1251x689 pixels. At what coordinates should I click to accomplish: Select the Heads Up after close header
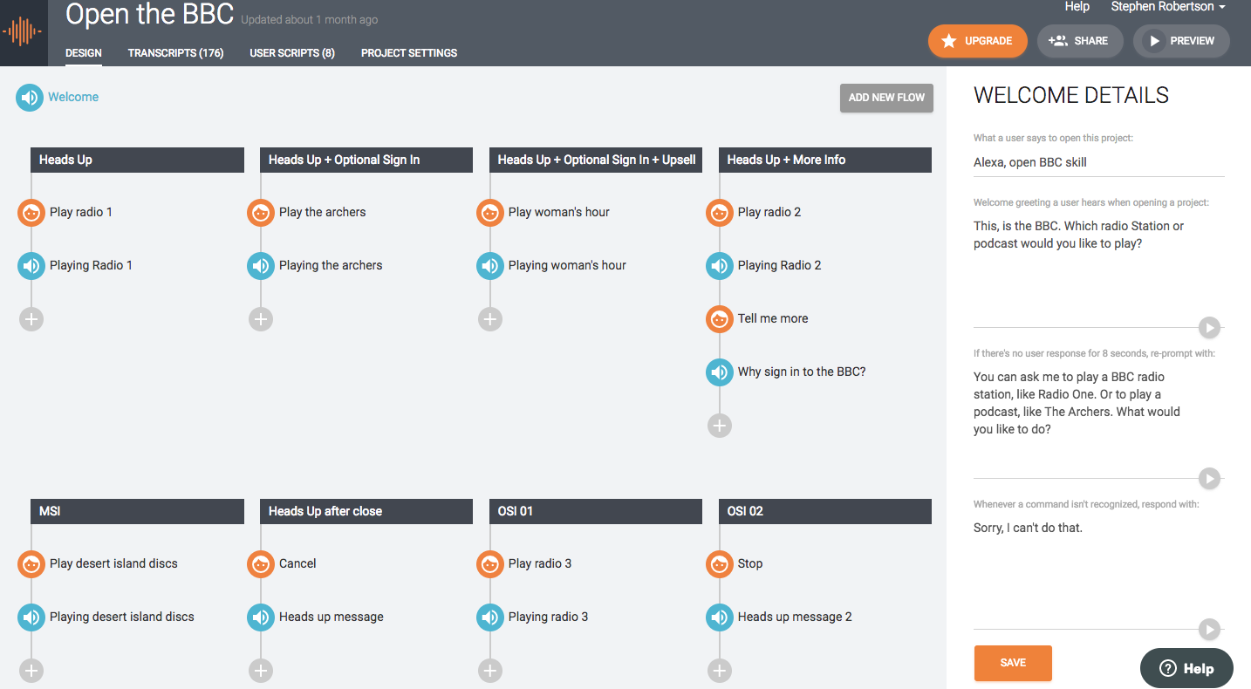coord(366,511)
